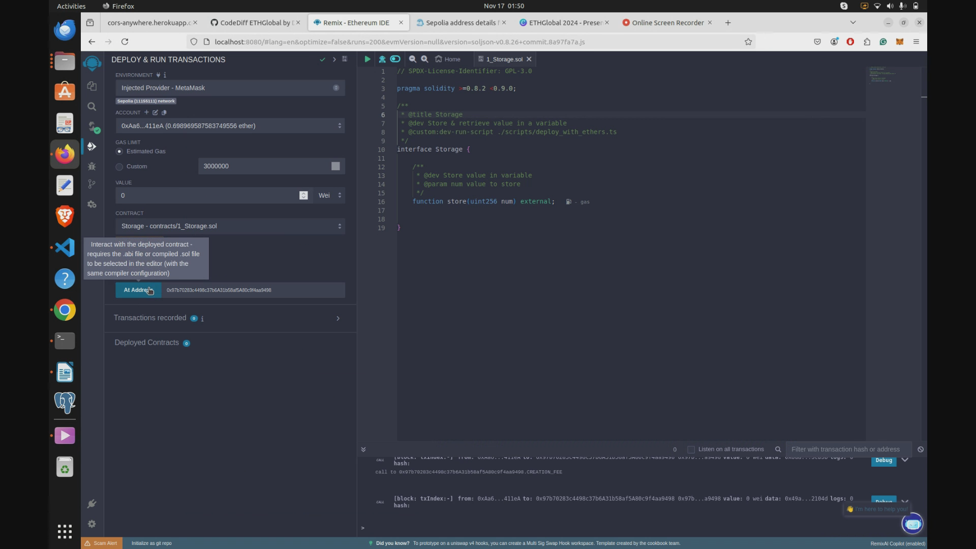The width and height of the screenshot is (976, 549).
Task: Click green checkmark in panel header
Action: pyautogui.click(x=322, y=59)
